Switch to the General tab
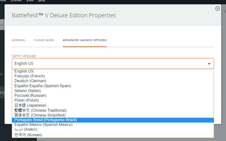Viewport: 226px width, 141px height. (x=18, y=40)
